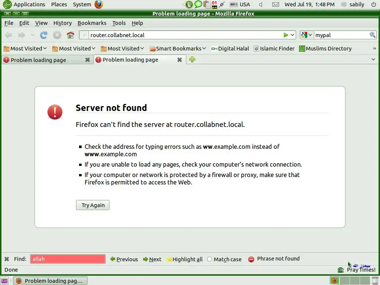Expand the first Most Visited bookmarks folder
The image size is (380, 285).
[25, 49]
